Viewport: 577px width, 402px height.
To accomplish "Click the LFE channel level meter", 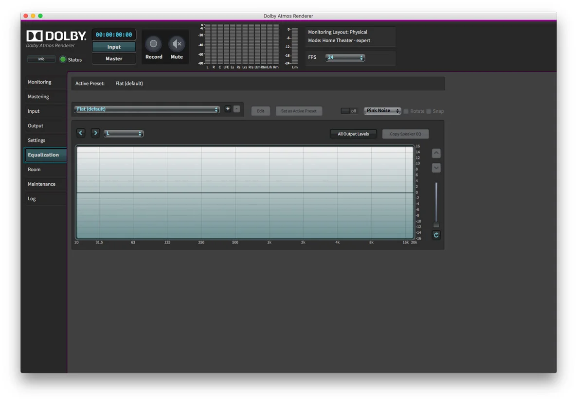I will pyautogui.click(x=226, y=44).
